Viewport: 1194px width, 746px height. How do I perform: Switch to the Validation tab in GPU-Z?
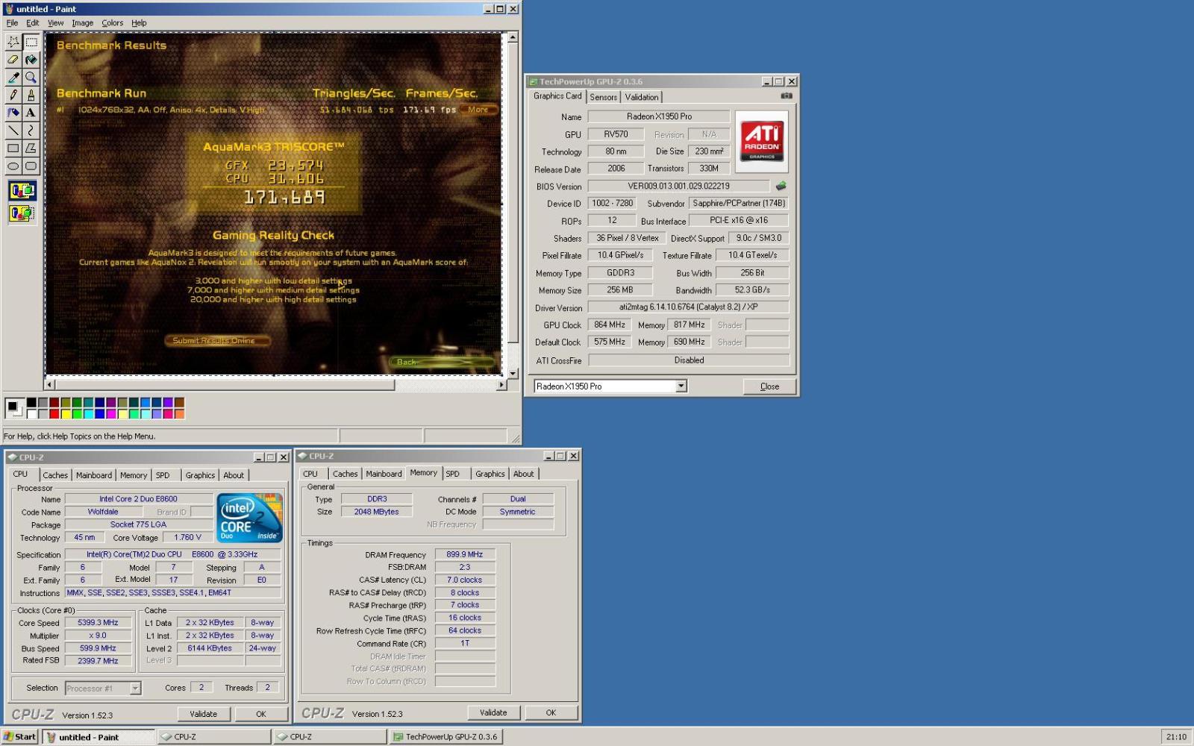(x=641, y=97)
